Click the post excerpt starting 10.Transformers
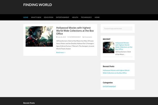Viewport: 158px width, 105px height. [x=75, y=45]
